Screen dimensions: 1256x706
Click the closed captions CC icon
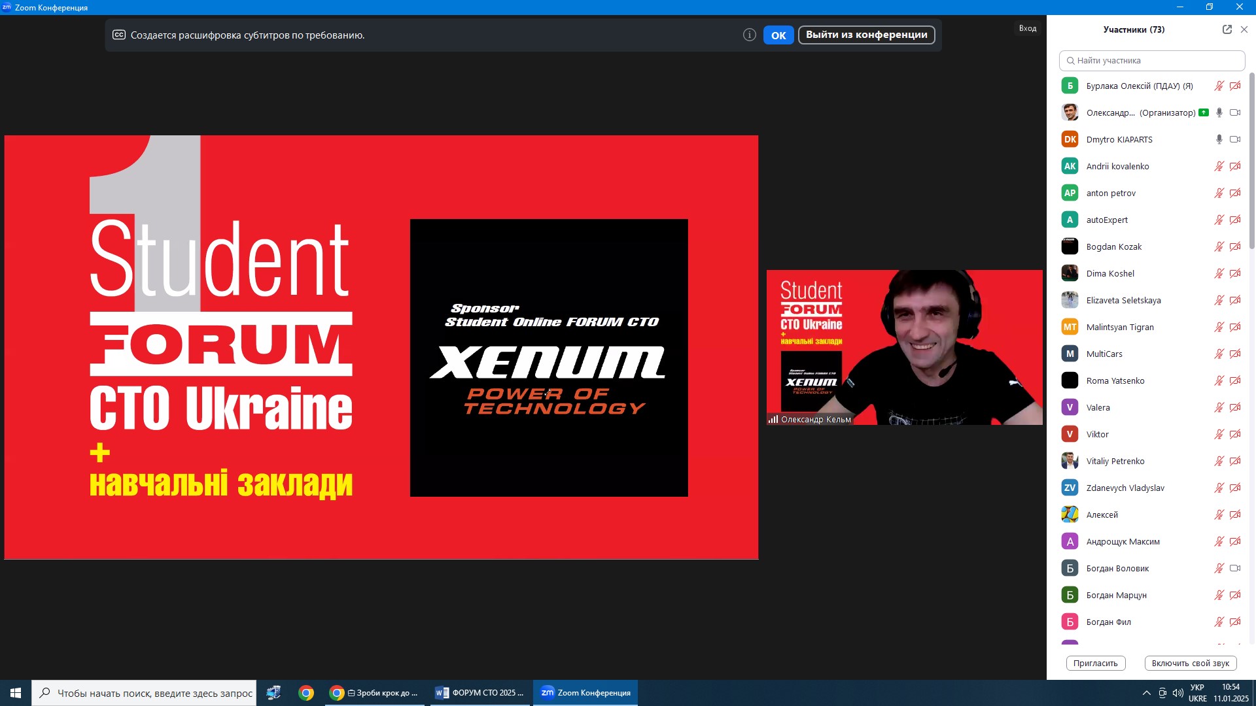click(119, 35)
